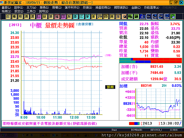Screen dimensions: 184x138
Task: Click the 加權(含) index value 8831.45
Action: [x=157, y=67]
